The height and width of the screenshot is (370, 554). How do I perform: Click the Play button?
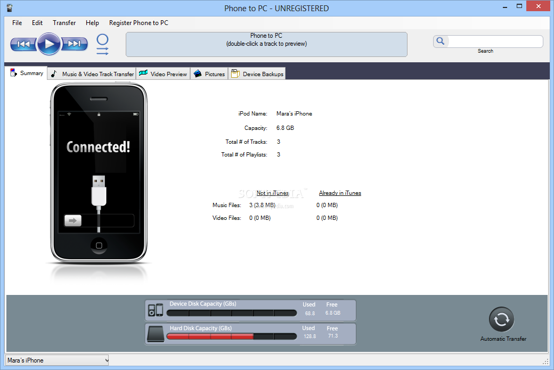49,44
